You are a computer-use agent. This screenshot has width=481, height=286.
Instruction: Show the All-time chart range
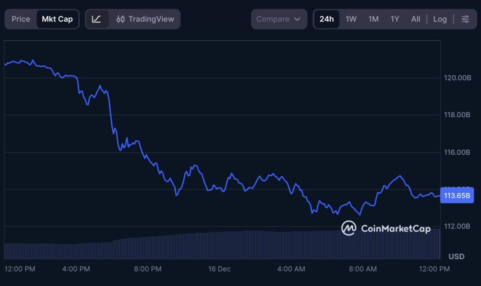(415, 19)
